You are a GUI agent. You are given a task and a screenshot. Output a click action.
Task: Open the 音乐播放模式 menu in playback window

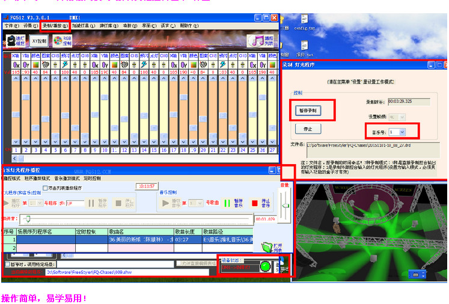coord(67,178)
